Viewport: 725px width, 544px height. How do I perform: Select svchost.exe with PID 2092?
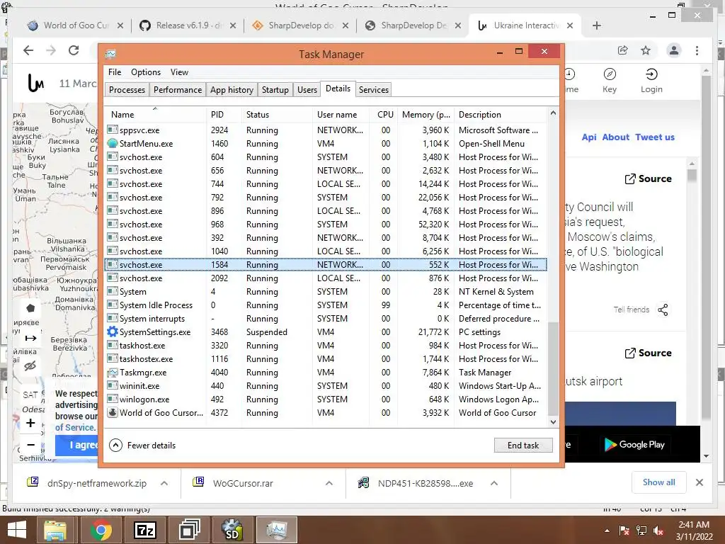(326, 278)
